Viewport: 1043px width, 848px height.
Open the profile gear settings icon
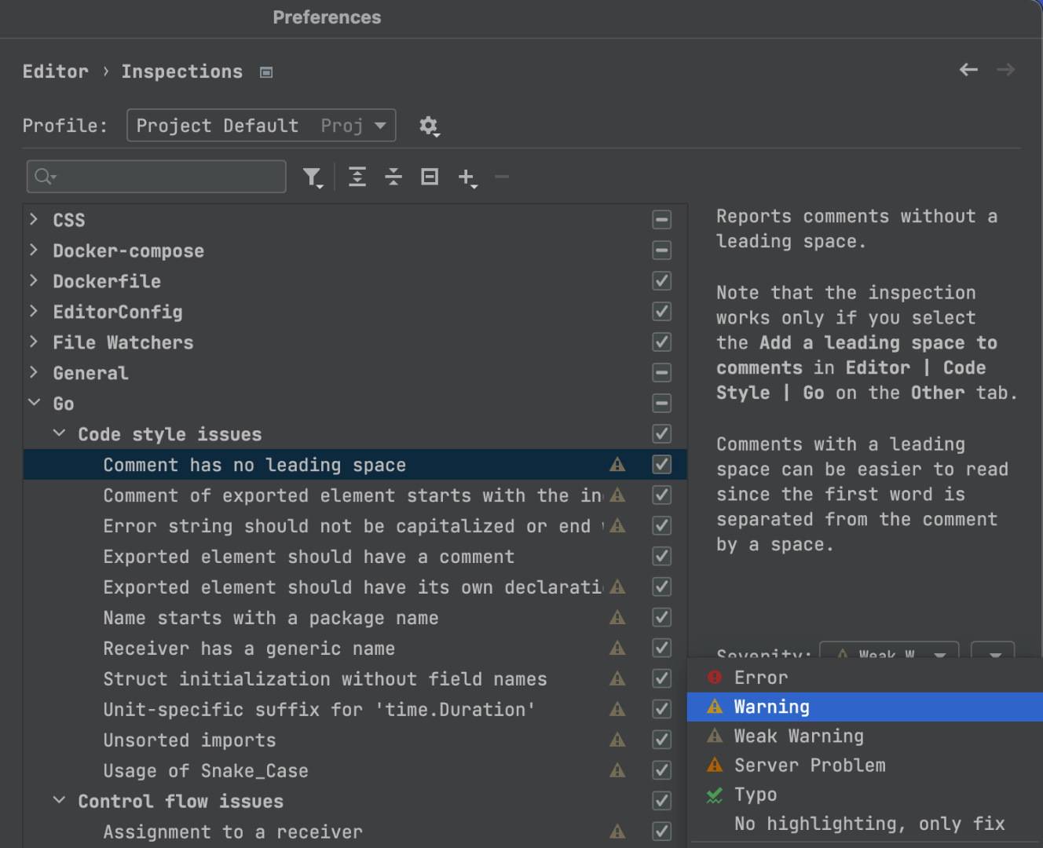coord(428,126)
